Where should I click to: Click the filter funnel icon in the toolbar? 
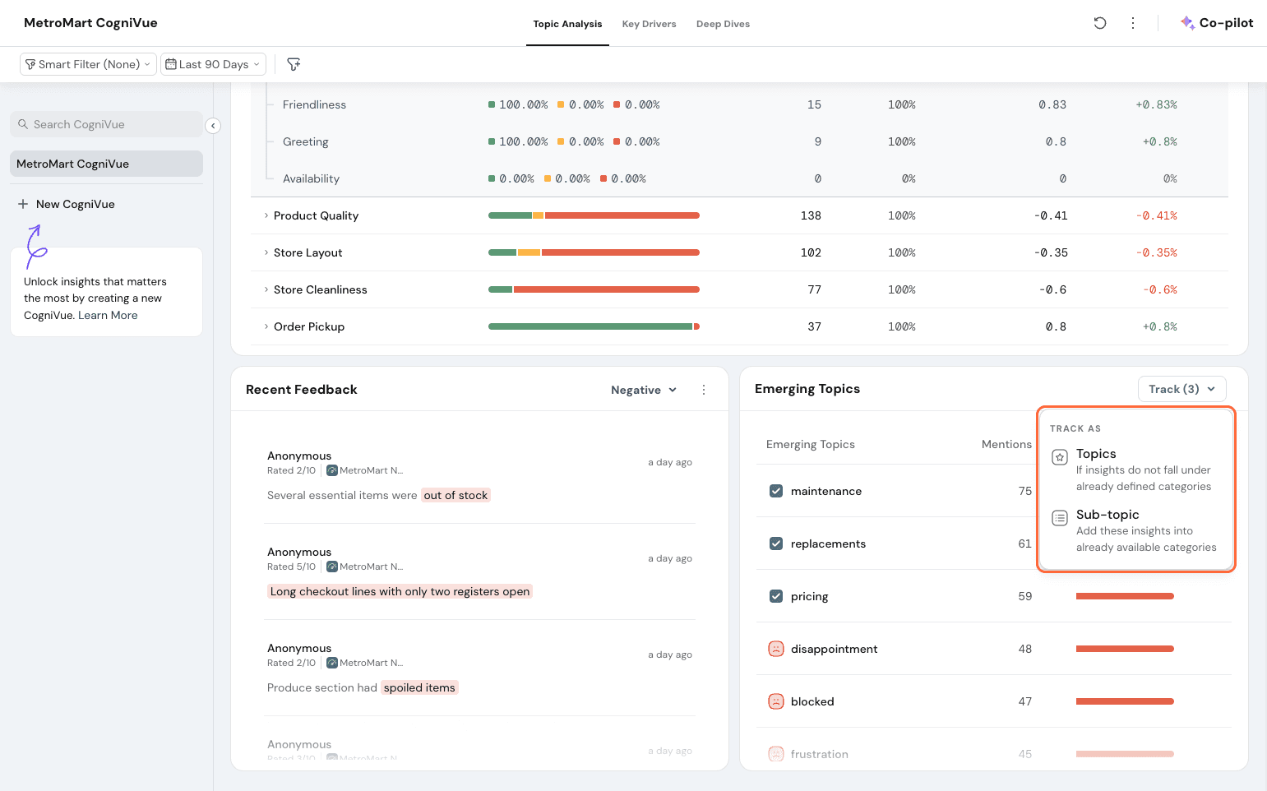[294, 64]
